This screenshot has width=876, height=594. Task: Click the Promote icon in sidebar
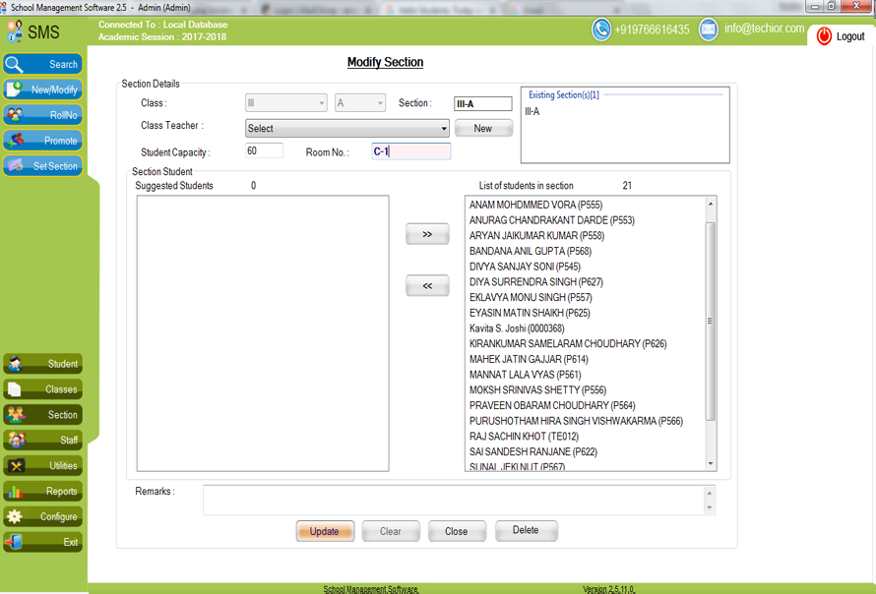pos(15,140)
